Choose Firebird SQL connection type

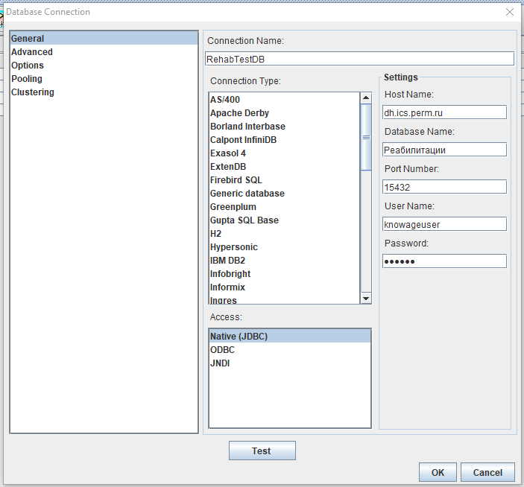285,180
